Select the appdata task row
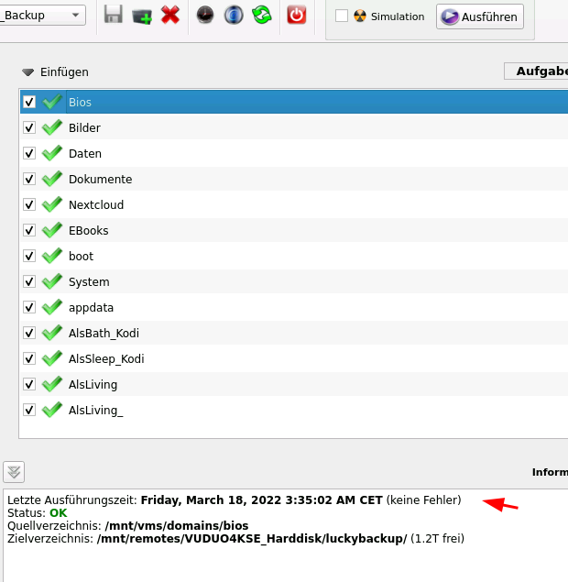The height and width of the screenshot is (582, 568). [x=294, y=307]
